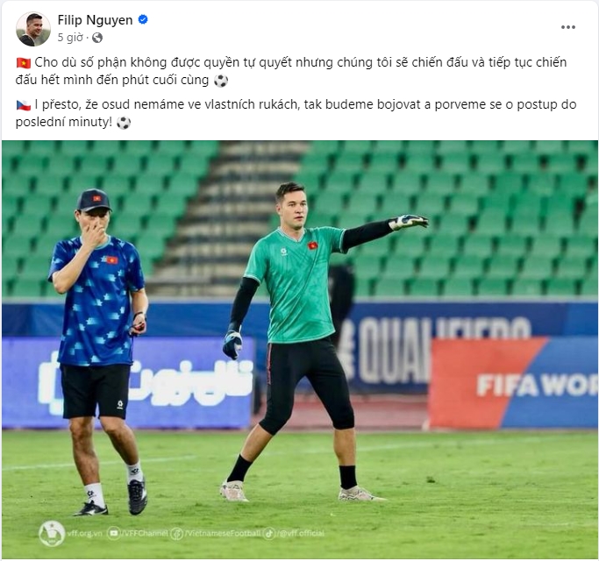Click the blue verified badge
599x561 pixels.
pos(143,19)
